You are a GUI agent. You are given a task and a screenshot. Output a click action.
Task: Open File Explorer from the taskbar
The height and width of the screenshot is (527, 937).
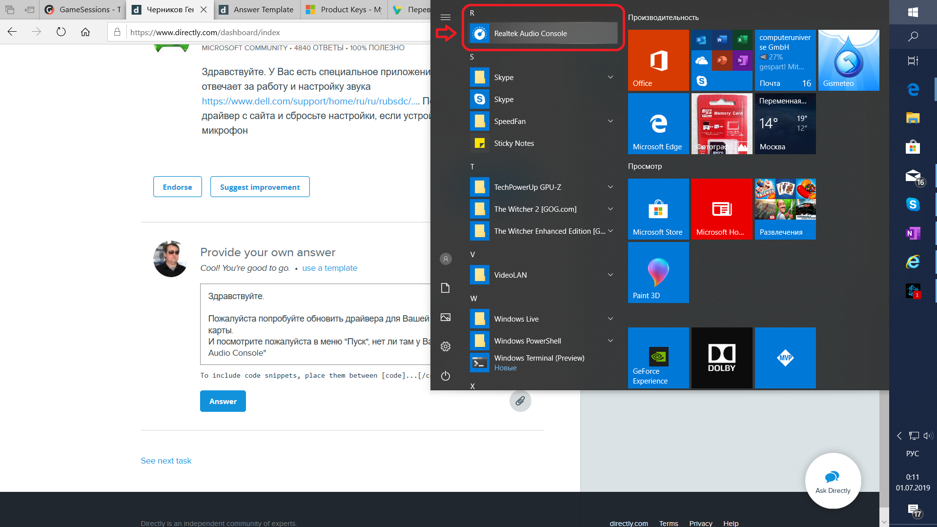913,118
